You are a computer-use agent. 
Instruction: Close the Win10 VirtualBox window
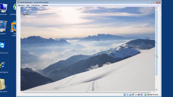pyautogui.click(x=158, y=2)
